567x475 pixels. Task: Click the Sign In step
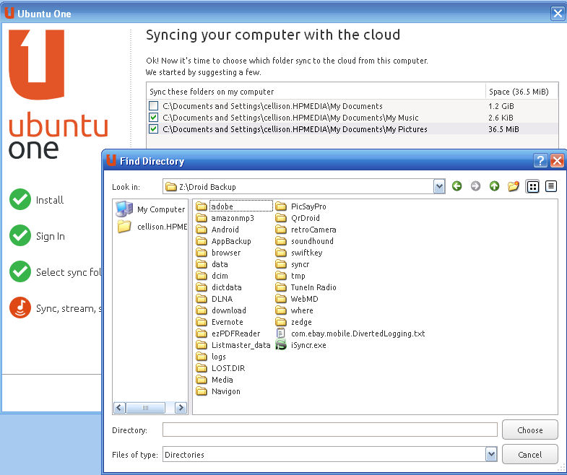38,235
